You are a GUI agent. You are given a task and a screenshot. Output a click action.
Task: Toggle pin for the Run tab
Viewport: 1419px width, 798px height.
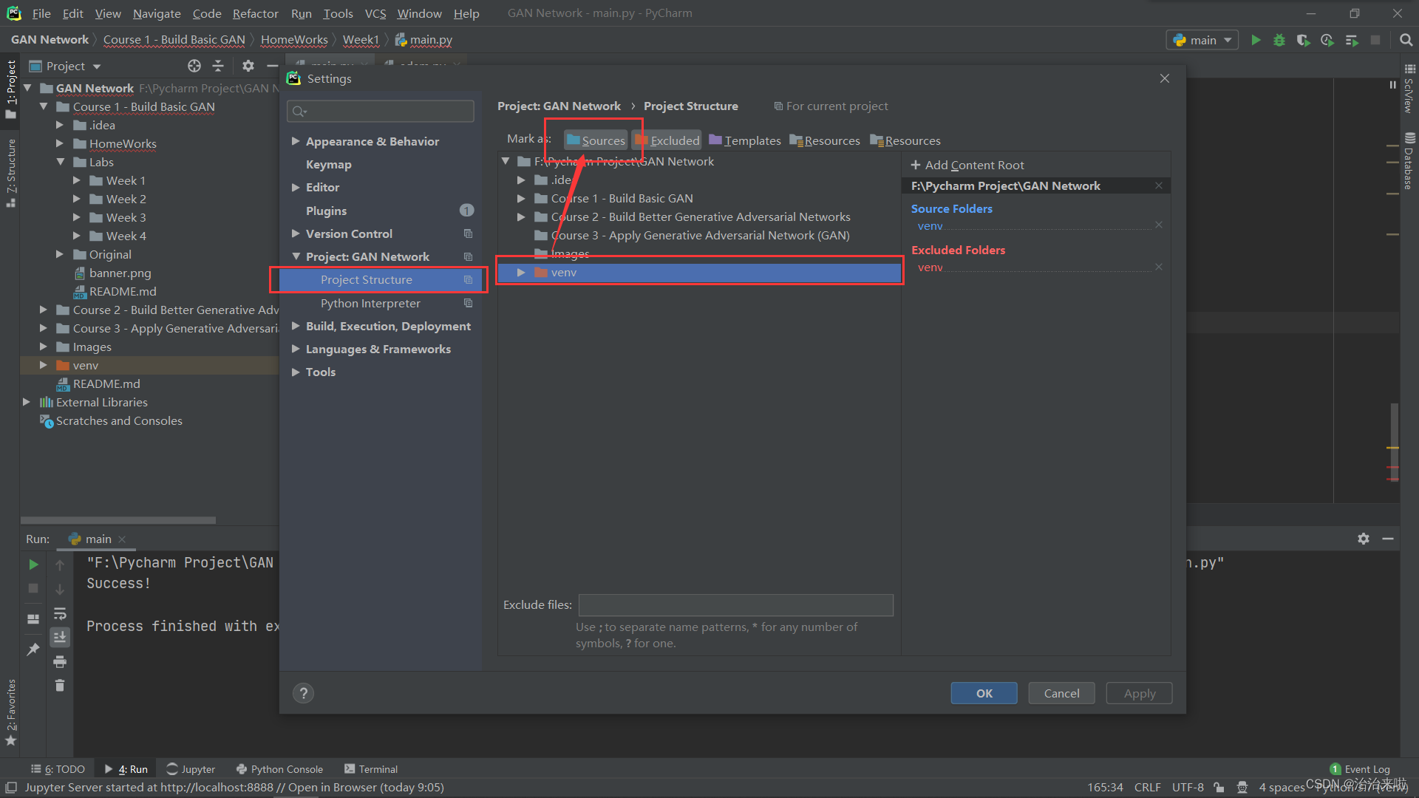tap(33, 649)
